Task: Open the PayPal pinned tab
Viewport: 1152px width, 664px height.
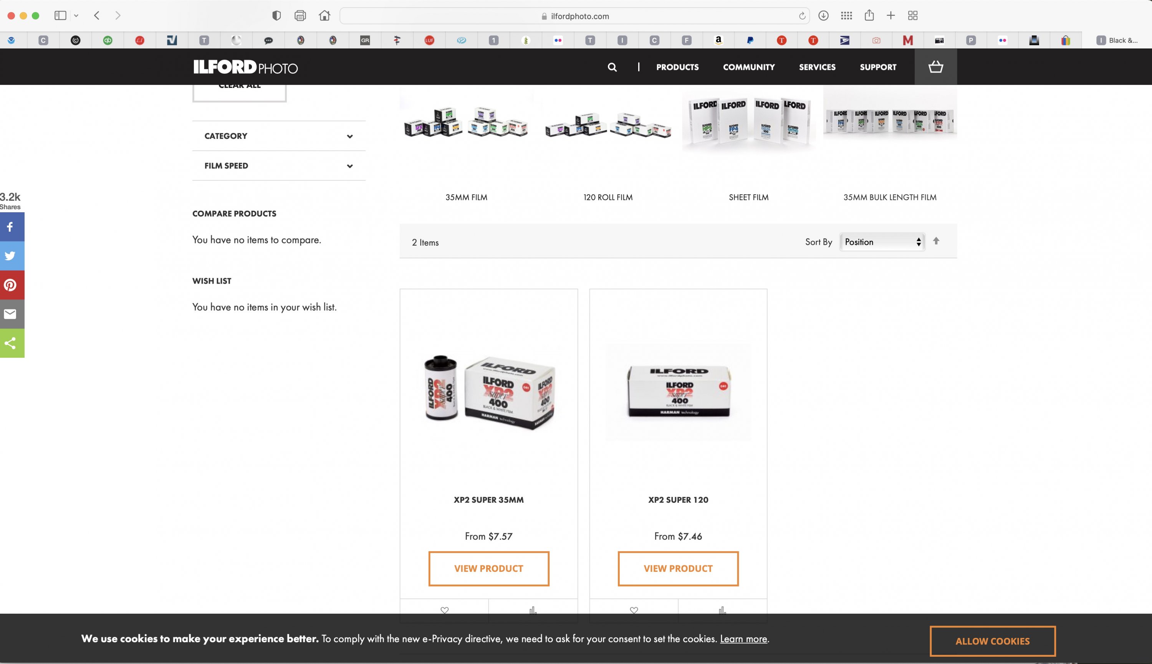Action: 750,40
